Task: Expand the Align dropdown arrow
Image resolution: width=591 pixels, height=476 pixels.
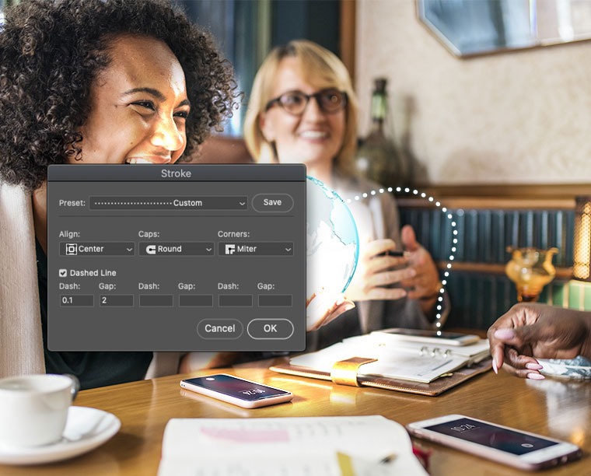Action: click(x=129, y=250)
